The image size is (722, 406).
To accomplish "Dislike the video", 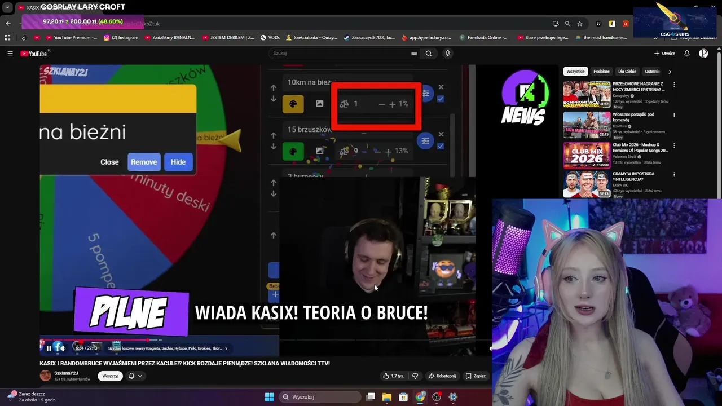I will (x=415, y=376).
